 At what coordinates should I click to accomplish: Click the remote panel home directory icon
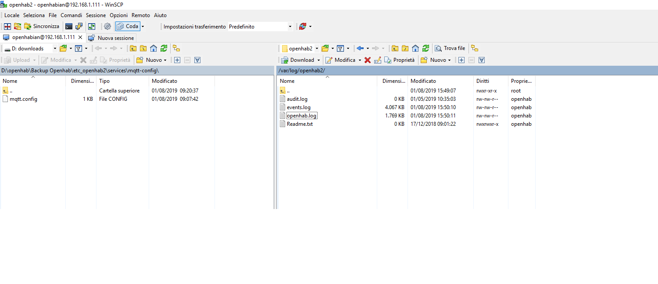(x=415, y=48)
